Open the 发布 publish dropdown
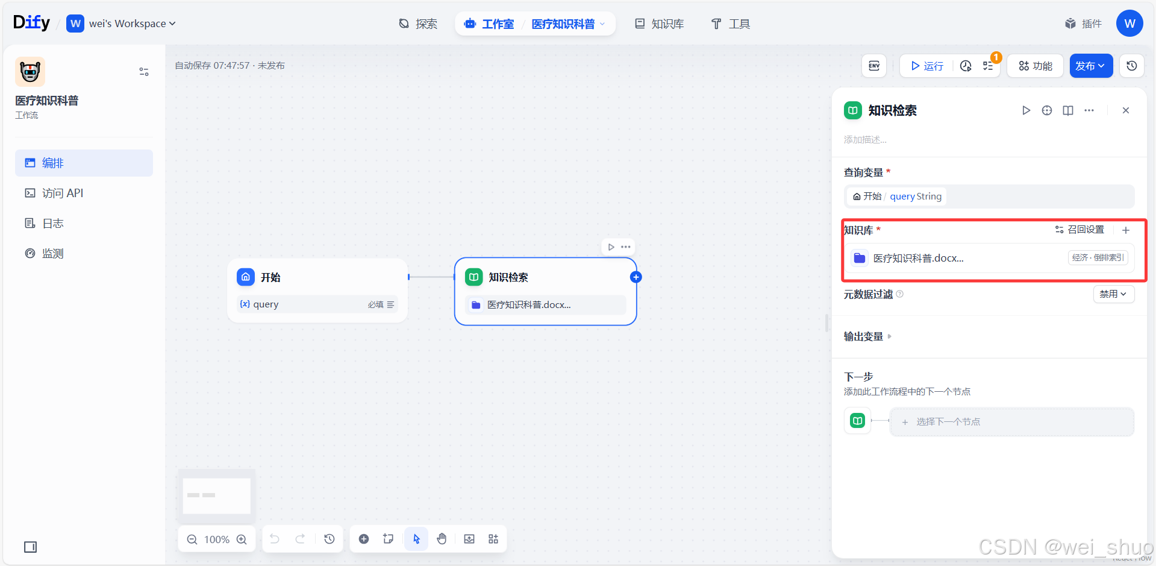The height and width of the screenshot is (566, 1156). pos(1091,66)
